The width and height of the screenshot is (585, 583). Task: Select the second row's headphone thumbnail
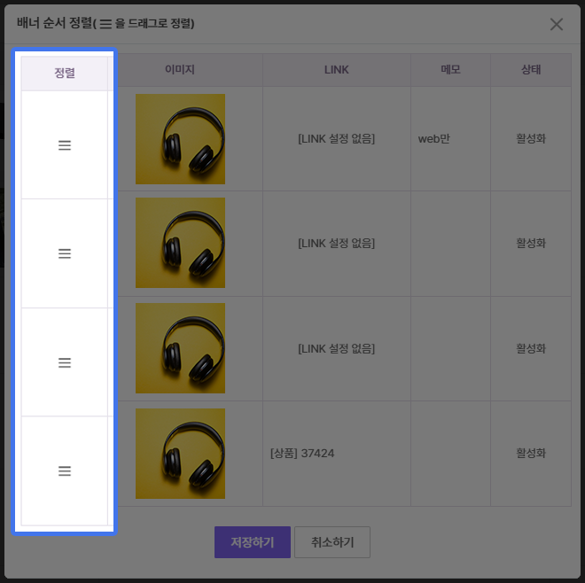click(180, 243)
